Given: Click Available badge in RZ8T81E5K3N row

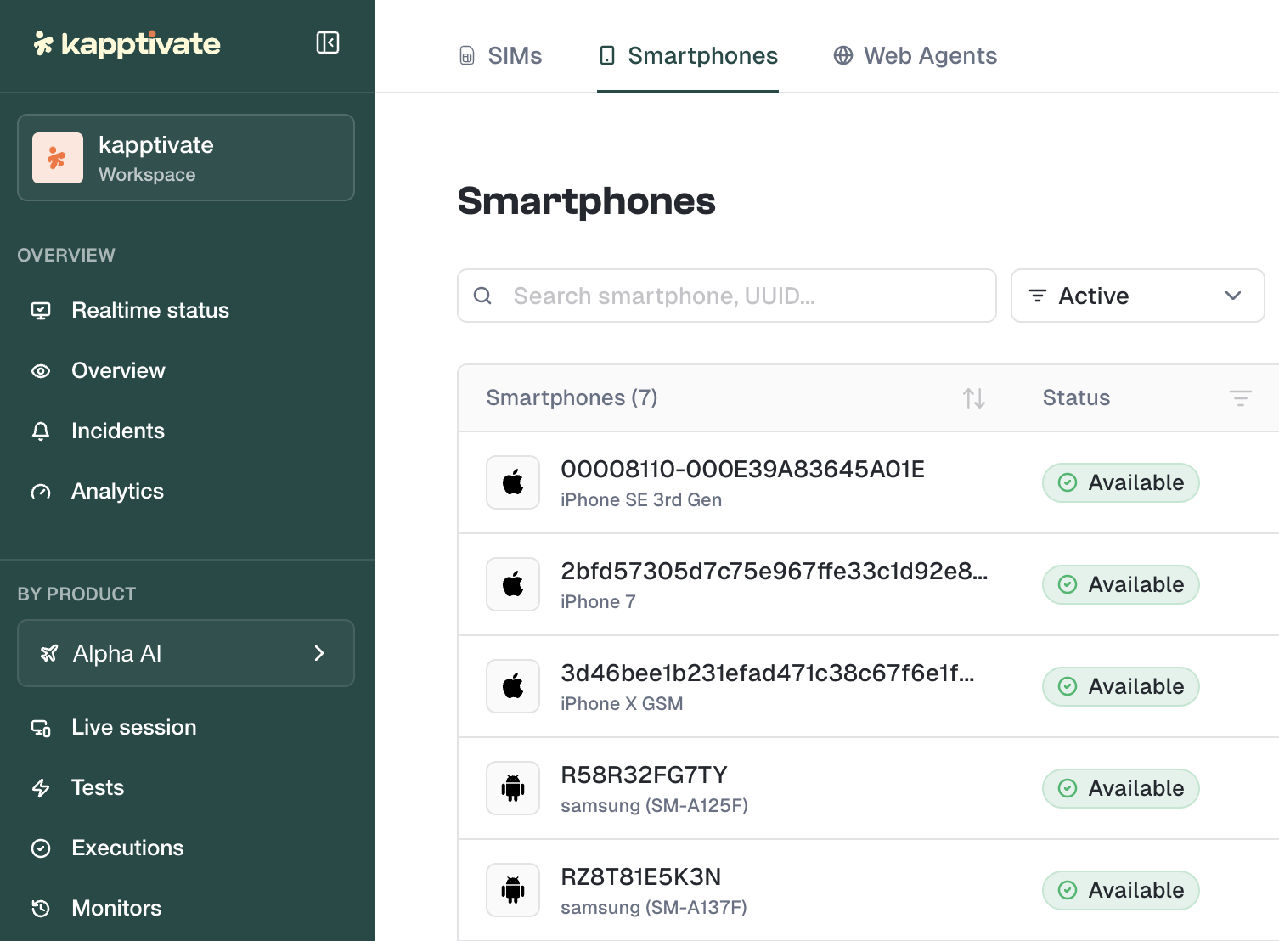Looking at the screenshot, I should coord(1121,890).
